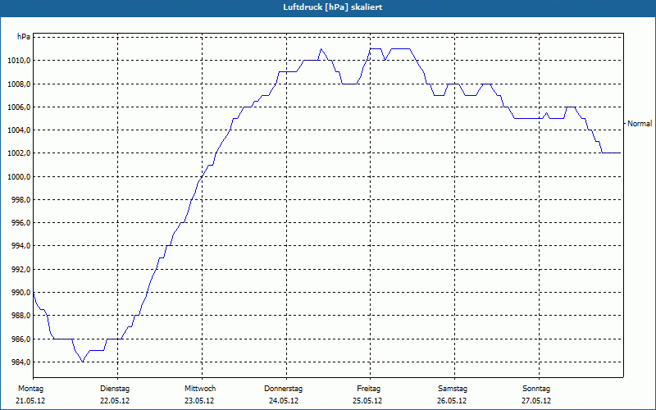Click the 'Normal' marker label on right
Screen dimensions: 656x410
pos(640,124)
